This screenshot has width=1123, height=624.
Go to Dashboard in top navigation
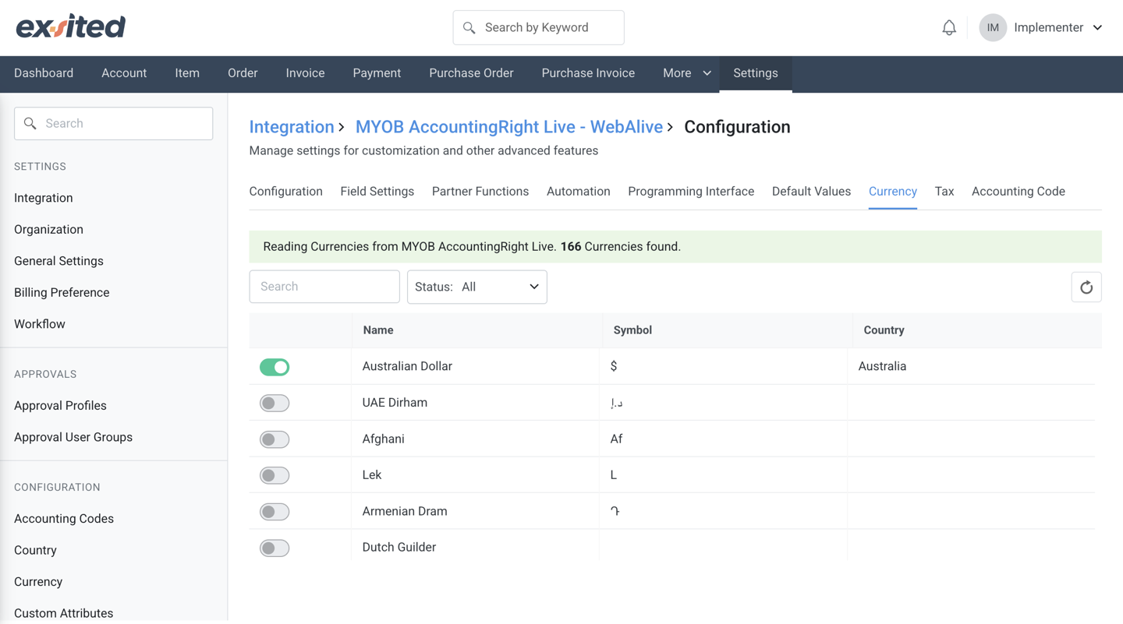[44, 73]
